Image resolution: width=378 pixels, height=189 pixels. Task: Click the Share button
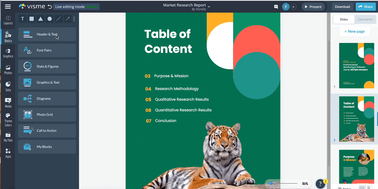point(365,7)
